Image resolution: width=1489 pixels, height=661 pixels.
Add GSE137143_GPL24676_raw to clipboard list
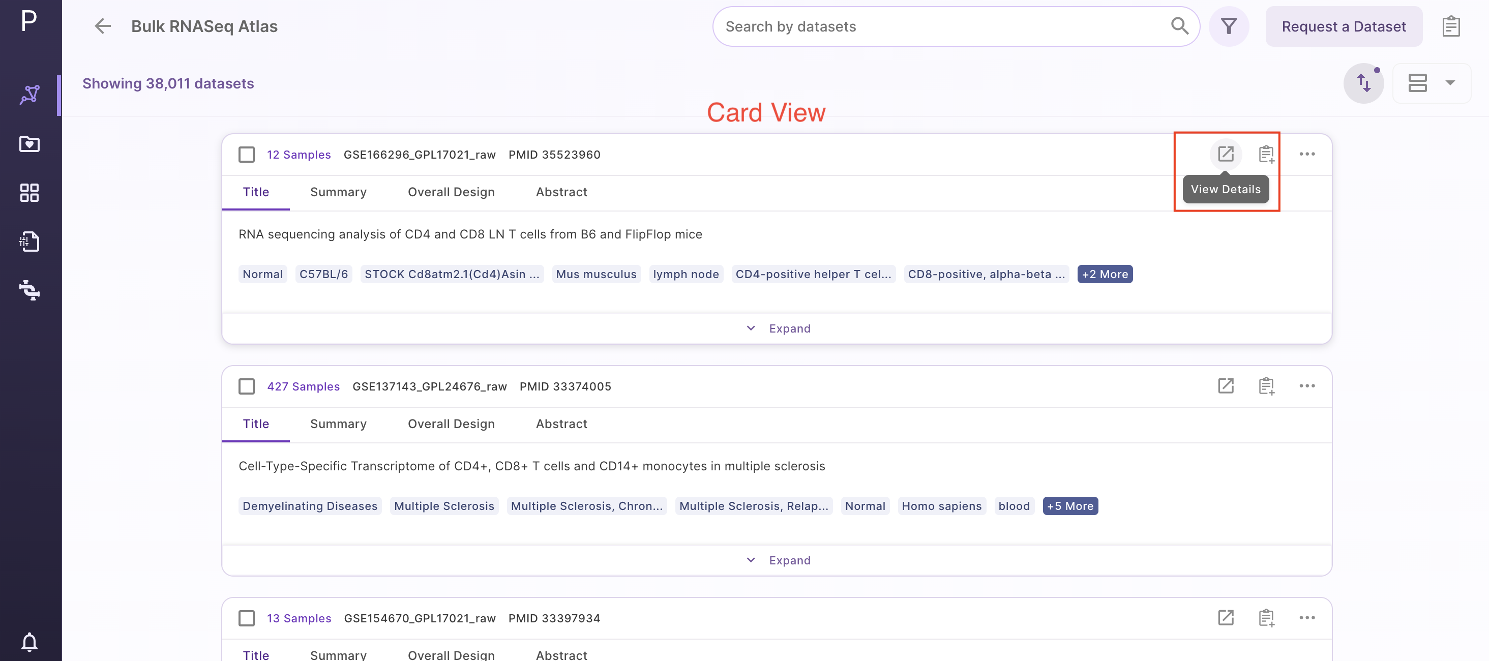point(1266,386)
